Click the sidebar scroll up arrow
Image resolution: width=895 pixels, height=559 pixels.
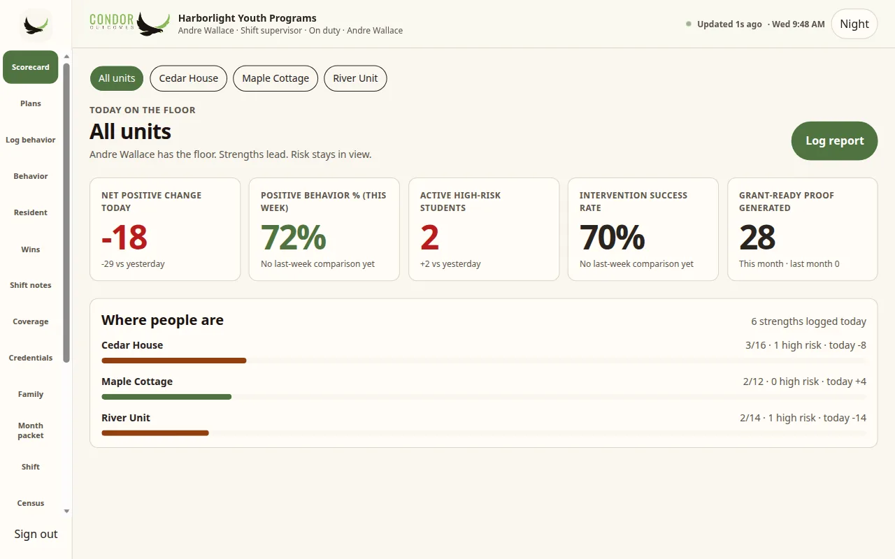pos(66,57)
